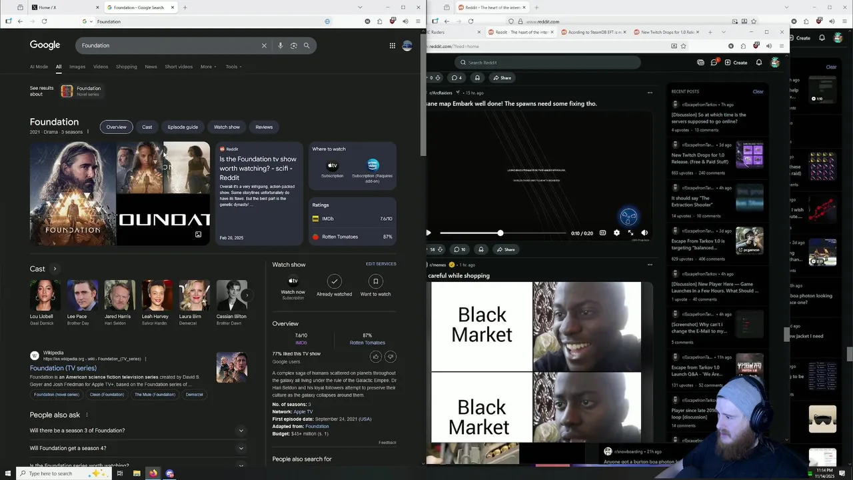
Task: Switch to Images search tab
Action: point(77,67)
